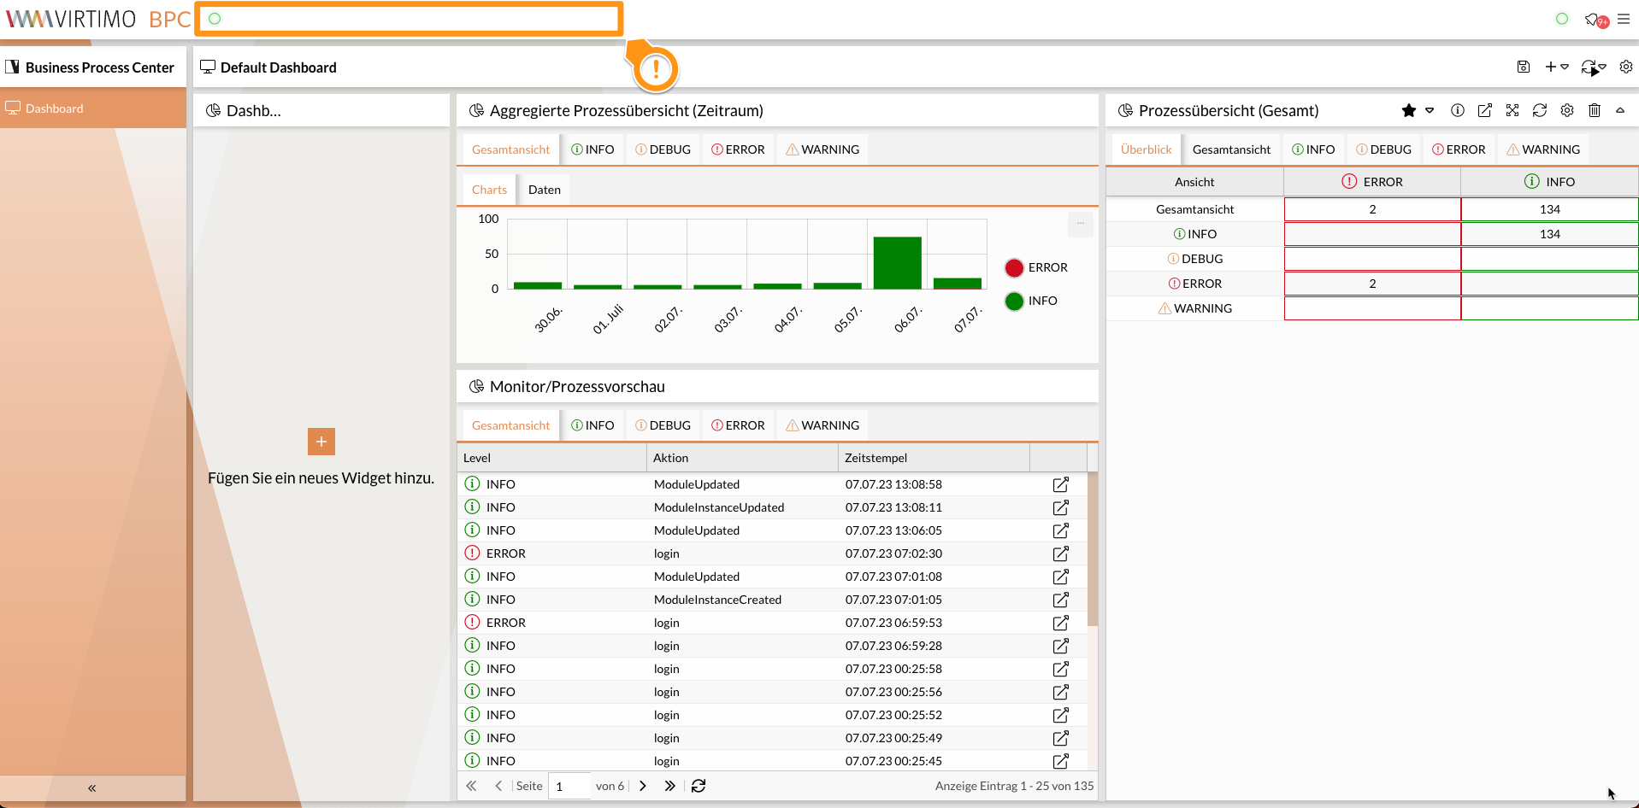
Task: Select the WARNING tab in Aggregierte Prozessübersicht
Action: (822, 149)
